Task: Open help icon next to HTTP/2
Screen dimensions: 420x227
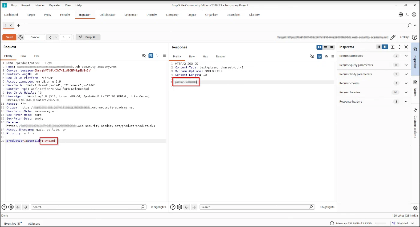Action: point(415,37)
